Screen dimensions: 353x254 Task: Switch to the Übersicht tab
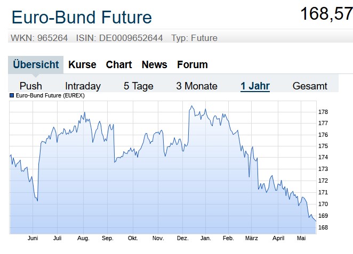click(36, 64)
